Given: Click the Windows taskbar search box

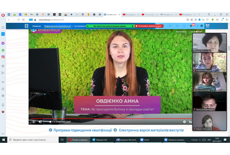Looking at the screenshot, I should [x=33, y=140].
